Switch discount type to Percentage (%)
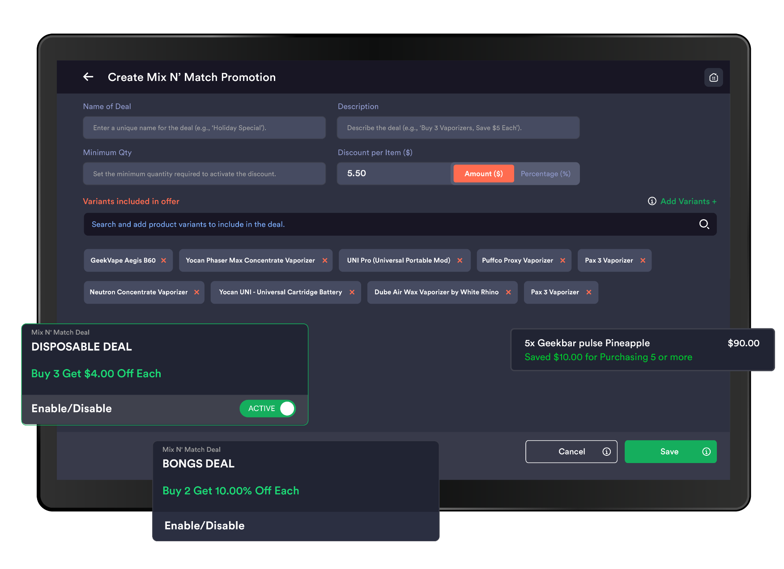The width and height of the screenshot is (784, 569). [545, 174]
